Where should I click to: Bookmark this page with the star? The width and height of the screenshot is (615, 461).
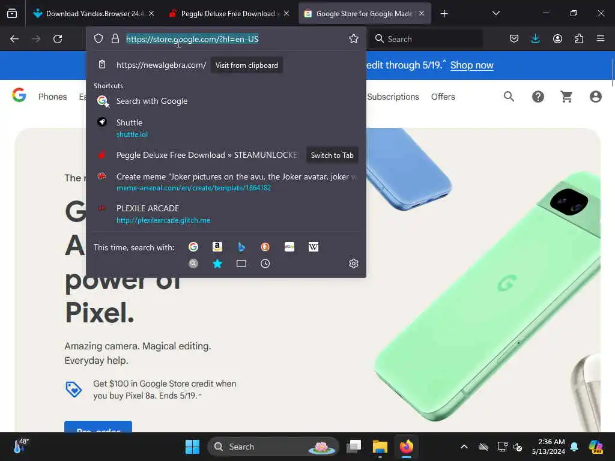[x=353, y=38]
